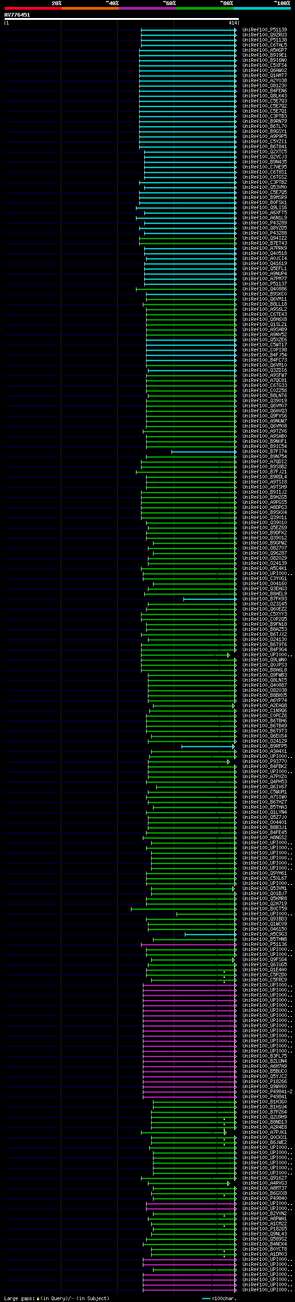Click the query end position 414

tap(232, 23)
